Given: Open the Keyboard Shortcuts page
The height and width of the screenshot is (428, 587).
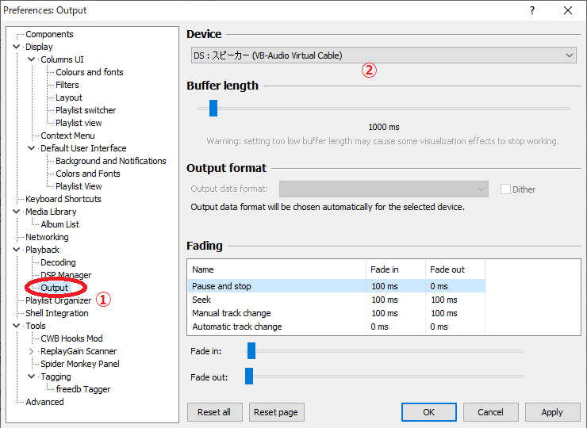Looking at the screenshot, I should point(63,199).
